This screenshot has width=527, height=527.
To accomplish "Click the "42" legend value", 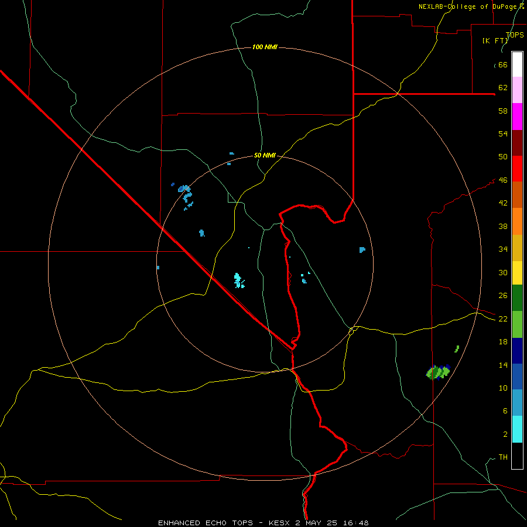I will [503, 203].
